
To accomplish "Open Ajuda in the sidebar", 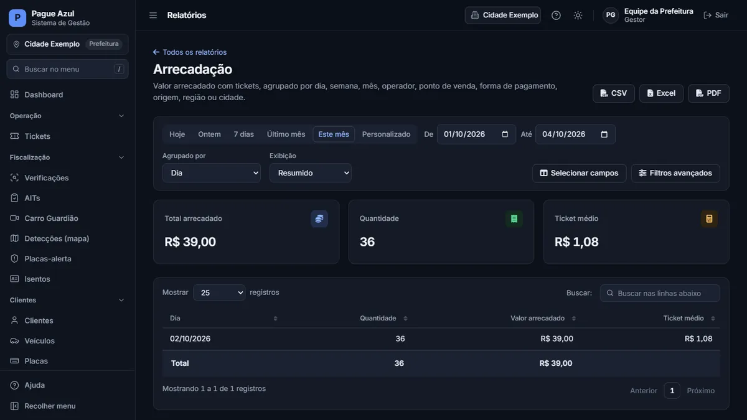I will point(67,385).
